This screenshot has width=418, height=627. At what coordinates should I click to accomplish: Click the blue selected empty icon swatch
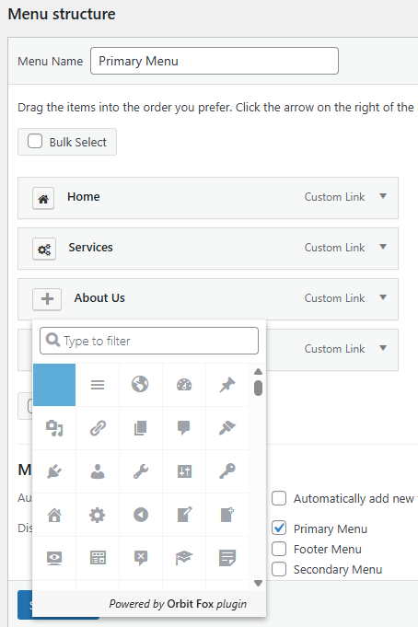tap(54, 385)
